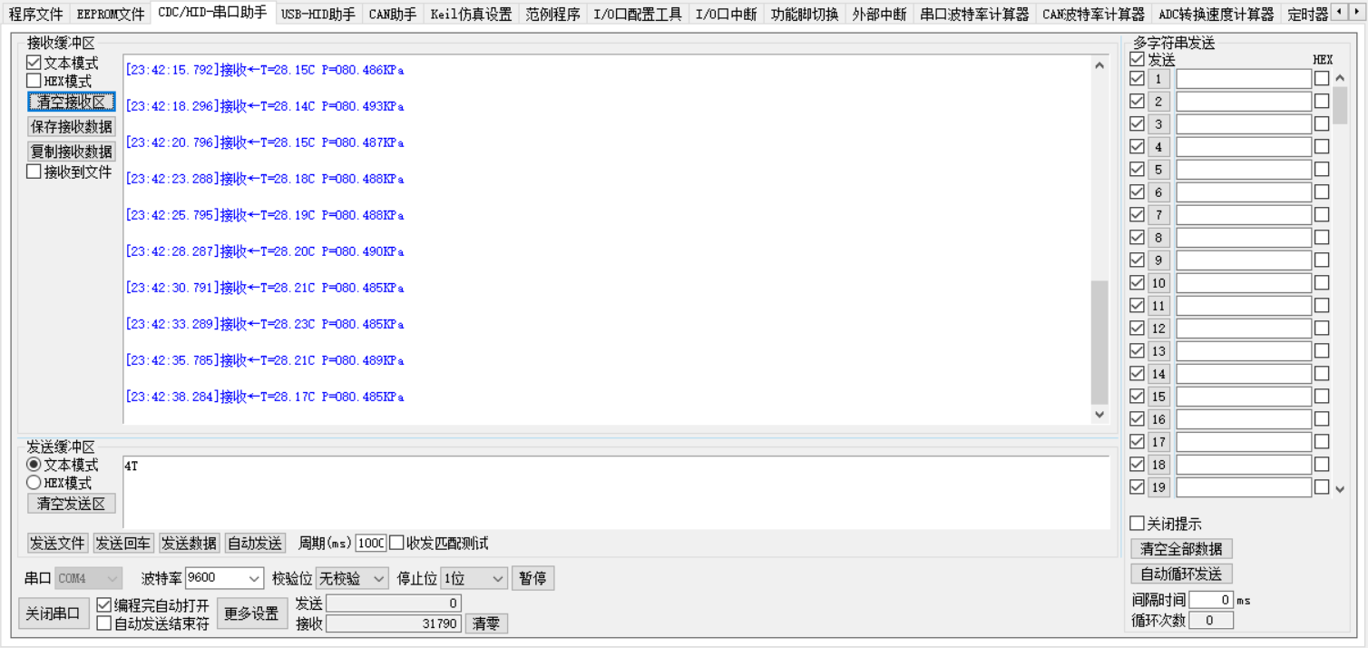1368x648 pixels.
Task: Click the send buffer text area containing 4T
Action: 615,492
